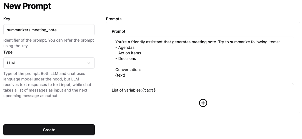Open the Type dropdown showing LLM
The height and width of the screenshot is (139, 302).
pos(49,63)
